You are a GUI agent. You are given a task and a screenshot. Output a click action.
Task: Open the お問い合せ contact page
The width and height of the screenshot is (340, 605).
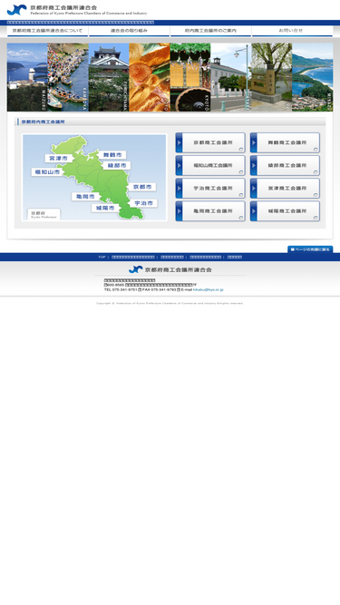point(292,31)
